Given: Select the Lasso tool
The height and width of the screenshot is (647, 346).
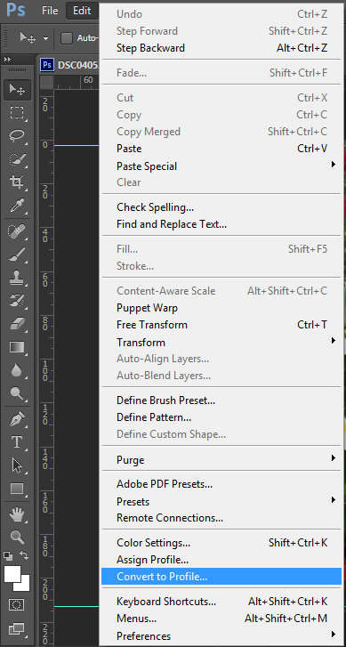Looking at the screenshot, I should click(17, 136).
